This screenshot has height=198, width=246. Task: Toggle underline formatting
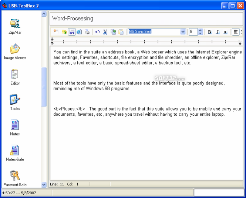[225, 32]
